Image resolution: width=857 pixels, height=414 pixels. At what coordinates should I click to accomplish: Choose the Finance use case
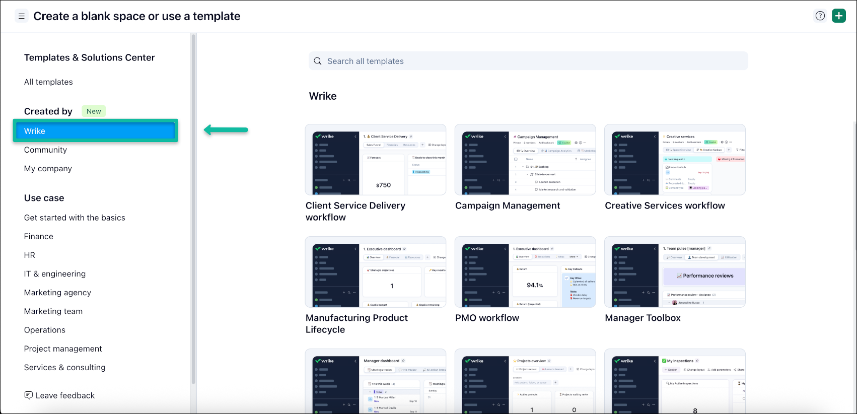point(39,236)
